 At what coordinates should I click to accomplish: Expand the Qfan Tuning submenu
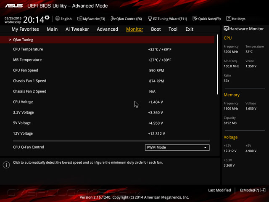pos(107,40)
